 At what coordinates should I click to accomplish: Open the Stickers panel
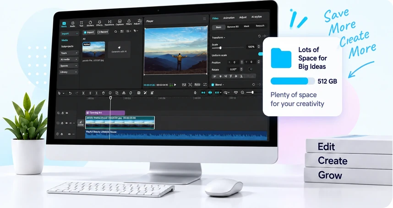[x=90, y=23]
